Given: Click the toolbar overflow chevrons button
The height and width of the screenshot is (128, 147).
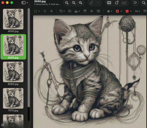Looking at the screenshot, I should pos(135,3).
